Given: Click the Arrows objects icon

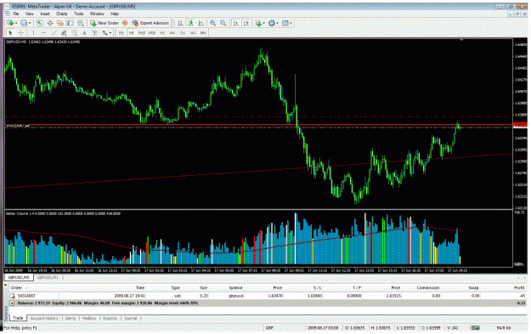Looking at the screenshot, I should (105, 33).
